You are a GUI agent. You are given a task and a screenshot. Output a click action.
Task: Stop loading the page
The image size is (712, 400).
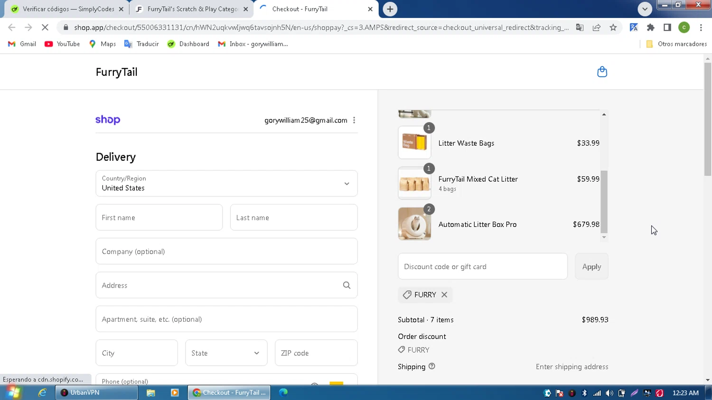(45, 28)
